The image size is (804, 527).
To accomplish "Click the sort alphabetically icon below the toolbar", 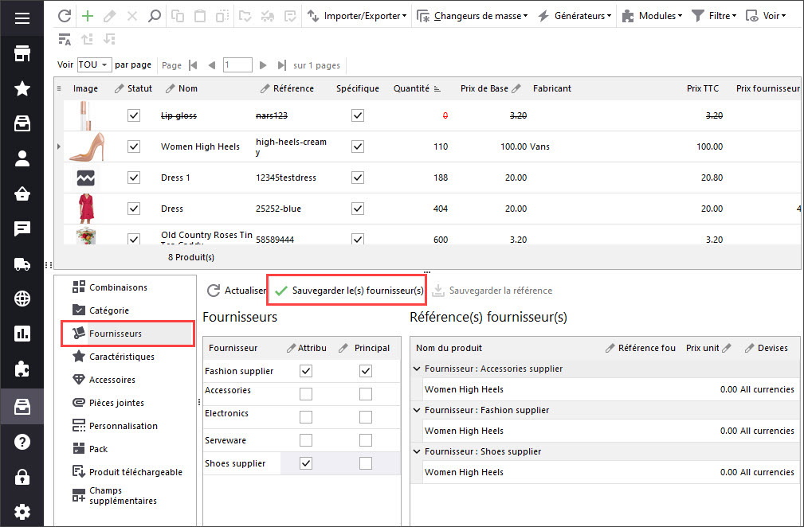I will [x=65, y=39].
